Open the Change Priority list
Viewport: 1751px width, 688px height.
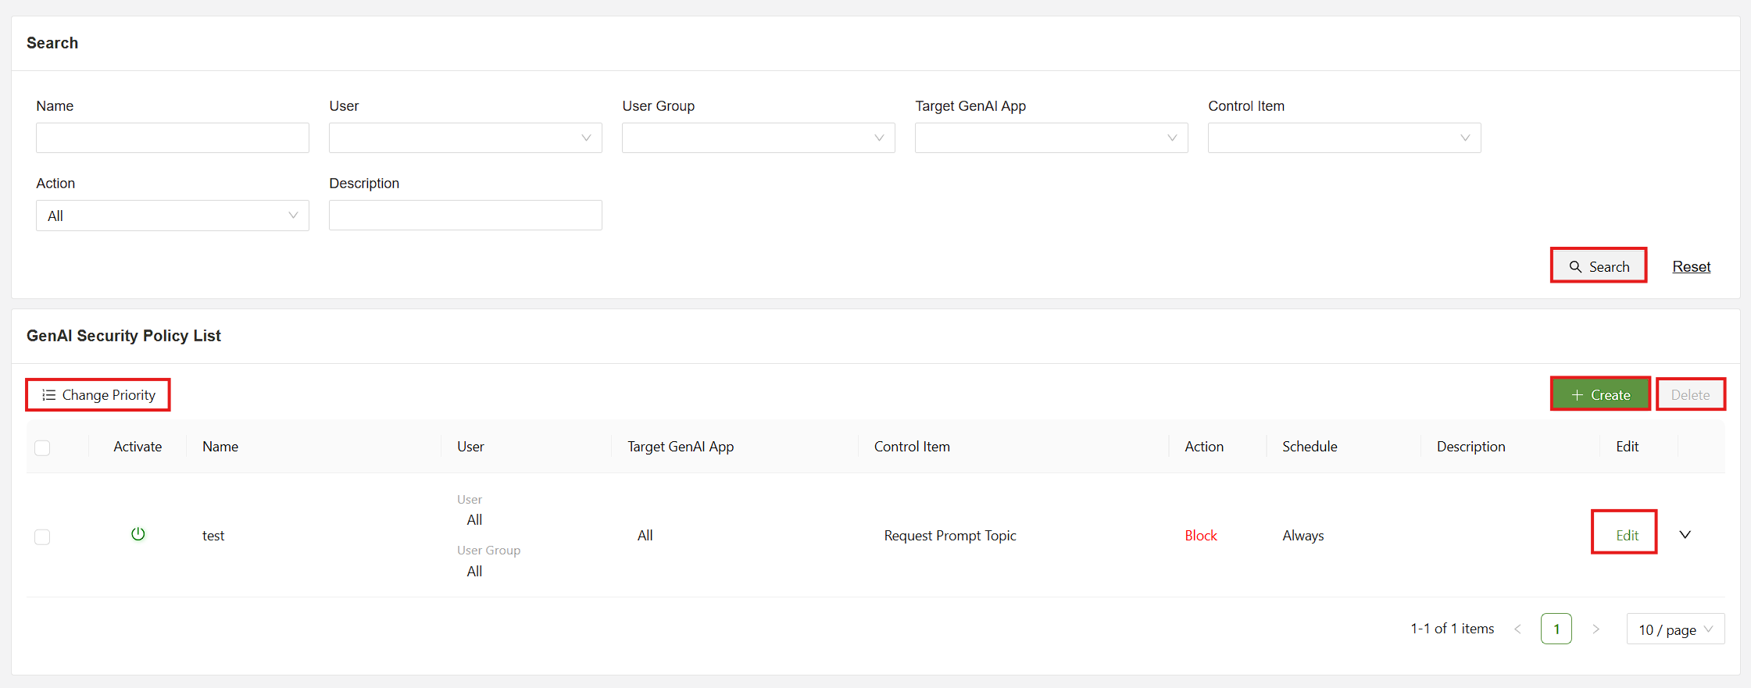(98, 395)
